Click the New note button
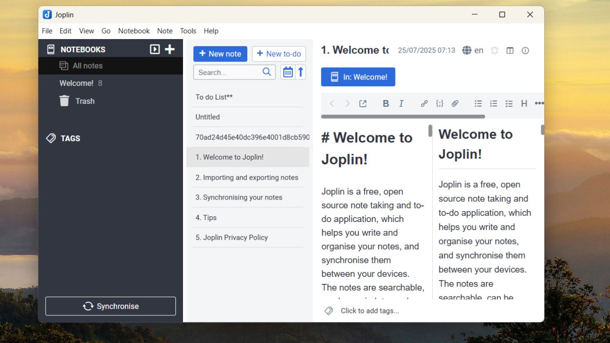Screen dimensions: 610x343 [x=220, y=54]
